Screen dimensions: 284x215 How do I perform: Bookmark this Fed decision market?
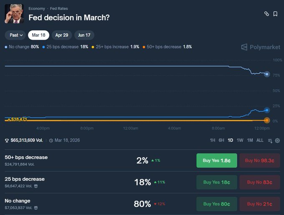pyautogui.click(x=276, y=14)
